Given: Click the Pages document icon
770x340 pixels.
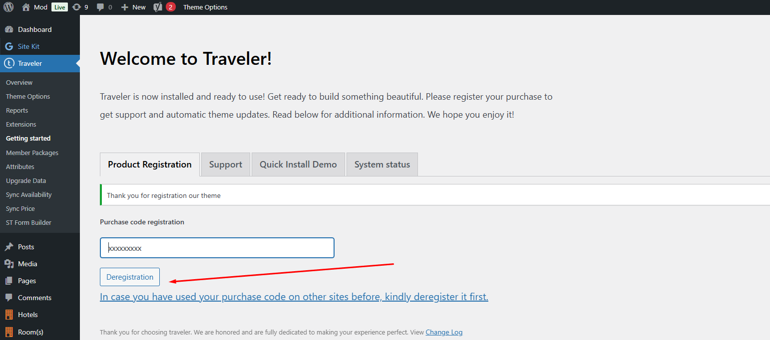Looking at the screenshot, I should point(9,281).
